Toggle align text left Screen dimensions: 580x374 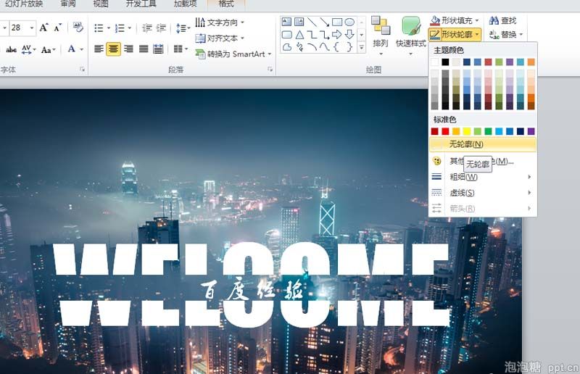pos(99,49)
